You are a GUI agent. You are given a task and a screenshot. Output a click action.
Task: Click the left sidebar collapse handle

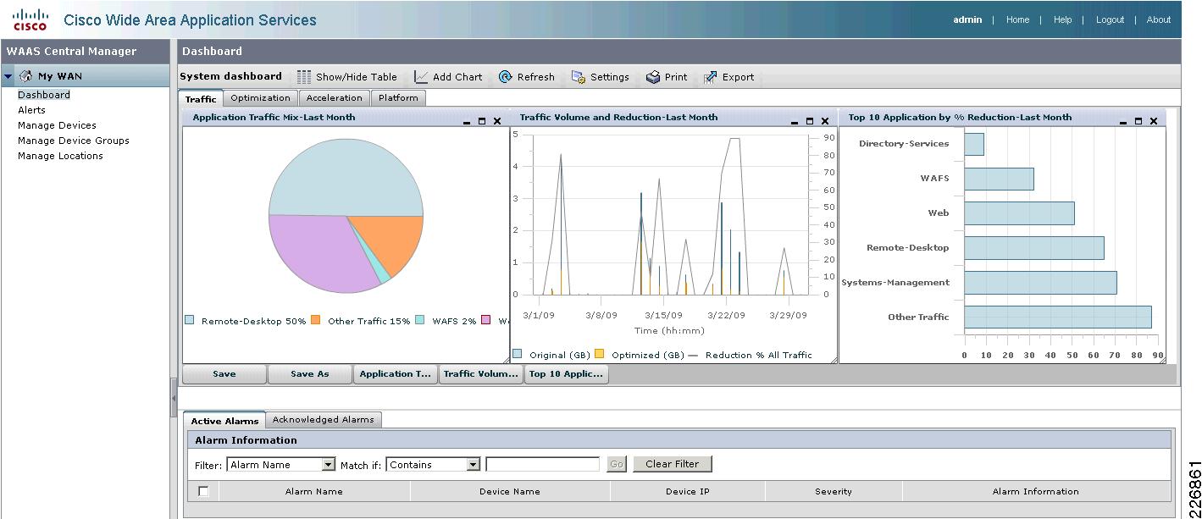(174, 396)
